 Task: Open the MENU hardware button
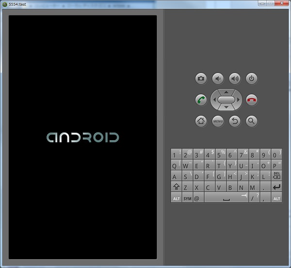click(x=218, y=121)
